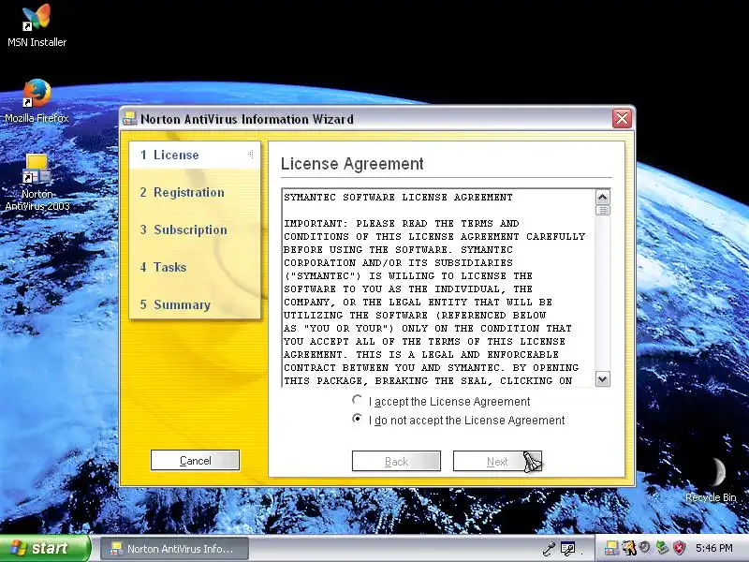Click inside the license agreement text box
The width and height of the screenshot is (749, 562).
pyautogui.click(x=438, y=288)
